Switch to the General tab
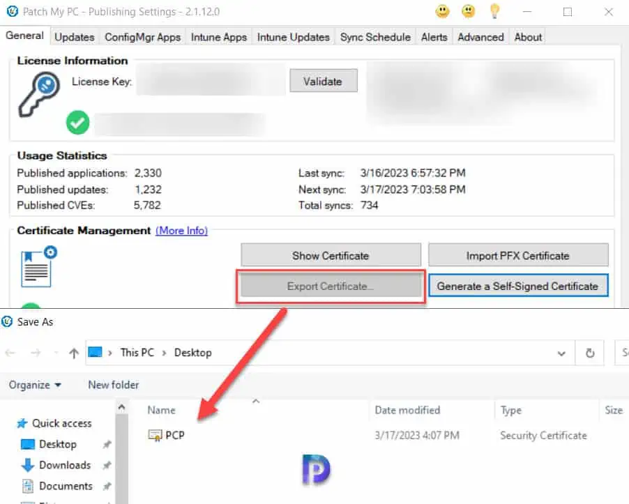The width and height of the screenshot is (629, 504). (25, 36)
